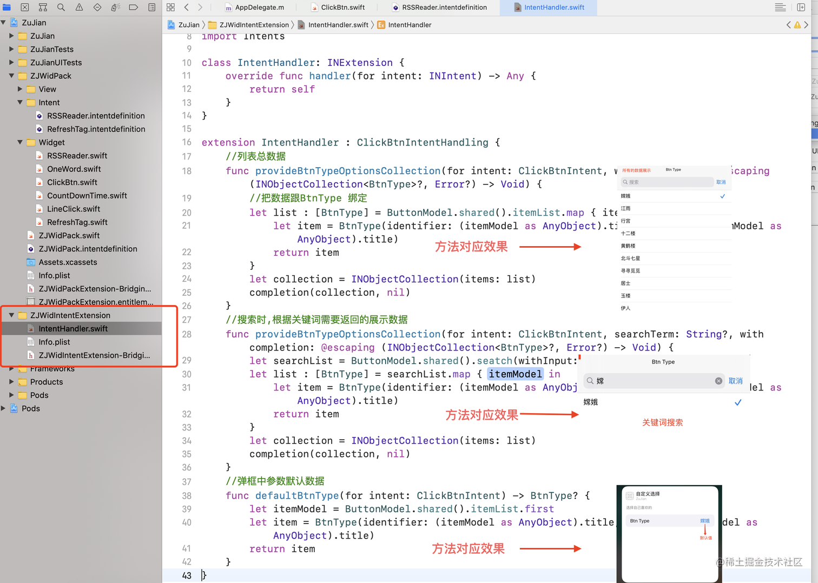Add a new editor pane
This screenshot has width=818, height=583.
click(x=801, y=7)
